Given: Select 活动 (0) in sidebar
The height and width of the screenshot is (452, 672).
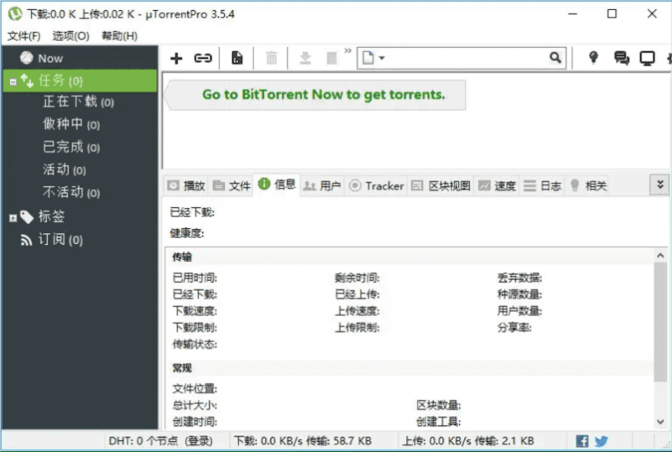Looking at the screenshot, I should [x=65, y=169].
